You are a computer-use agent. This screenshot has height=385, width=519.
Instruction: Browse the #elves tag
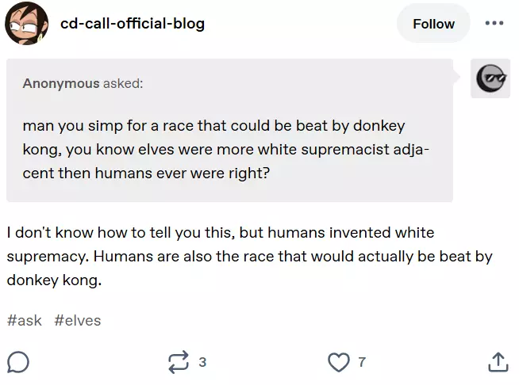(78, 320)
